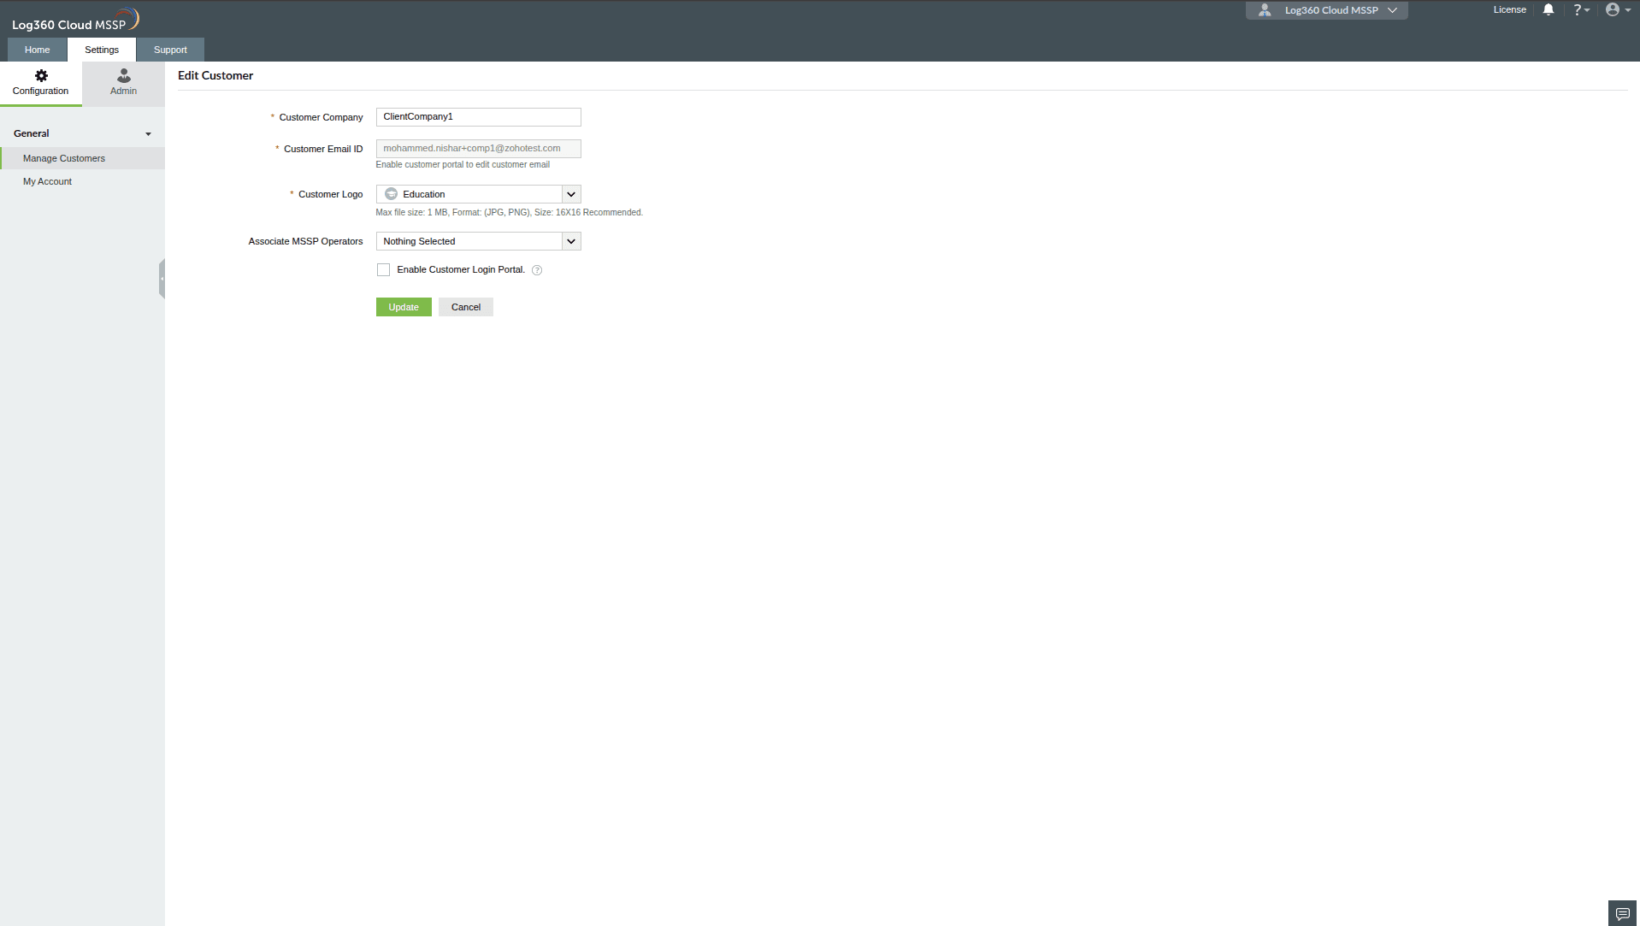
Task: Switch to the Home tab
Action: pos(36,50)
